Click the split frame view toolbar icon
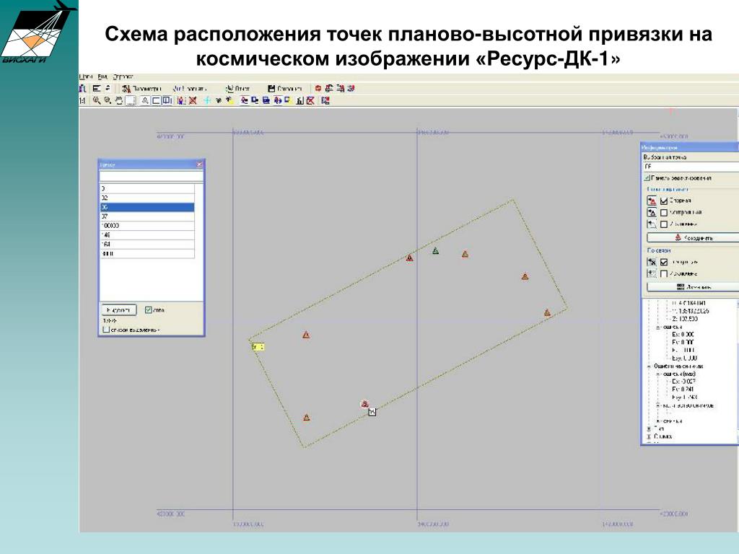This screenshot has width=739, height=554. pos(167,100)
